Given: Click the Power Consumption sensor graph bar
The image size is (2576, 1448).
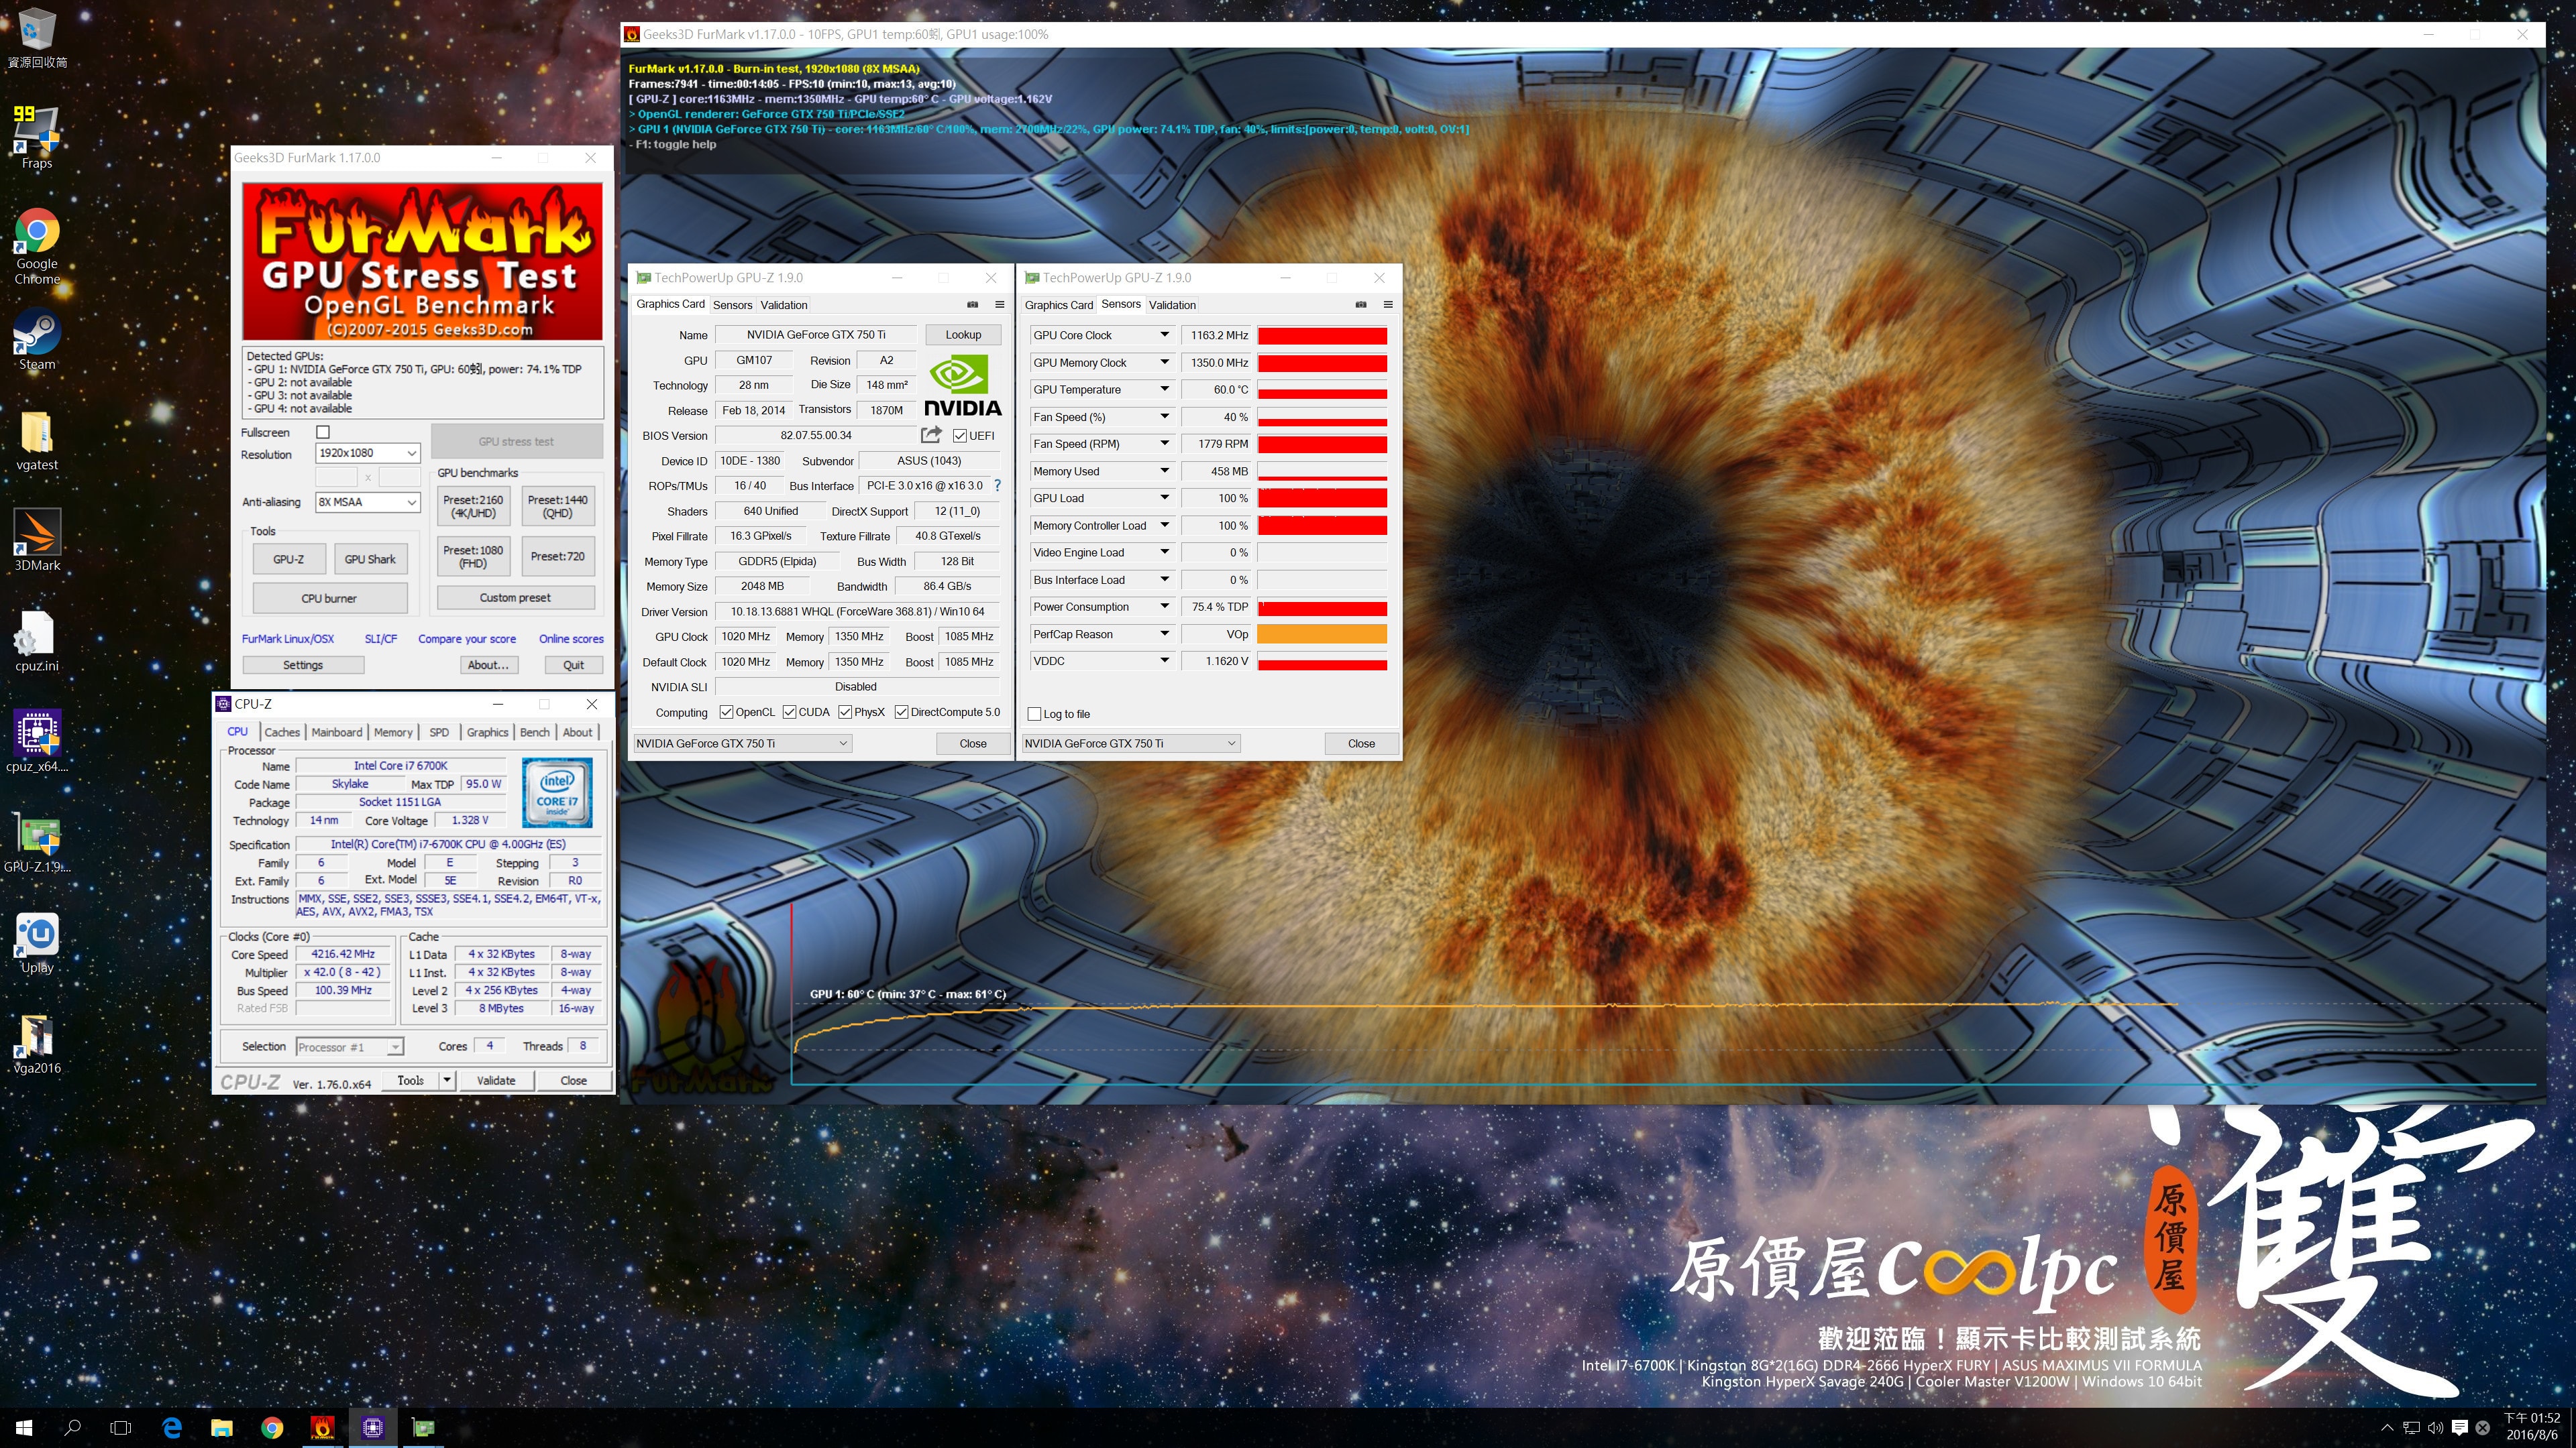Looking at the screenshot, I should pyautogui.click(x=1322, y=607).
